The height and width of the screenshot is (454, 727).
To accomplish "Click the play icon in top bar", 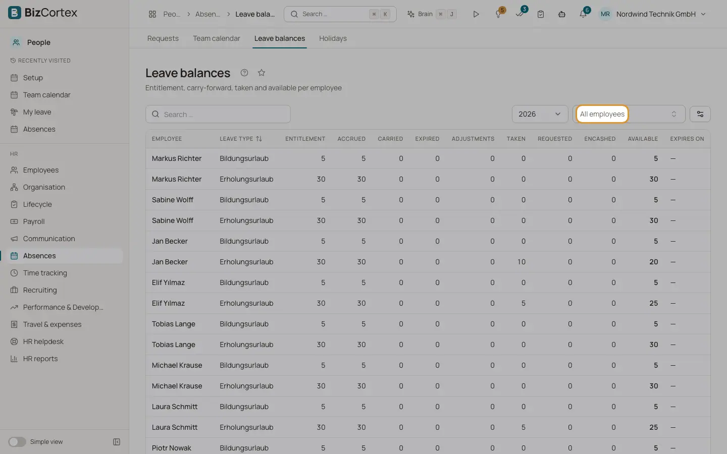I will (476, 14).
